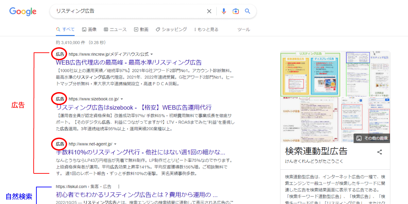Open WEB広告代理店の最高峰 ad link
Viewport: 408px width, 204px height.
tap(129, 63)
